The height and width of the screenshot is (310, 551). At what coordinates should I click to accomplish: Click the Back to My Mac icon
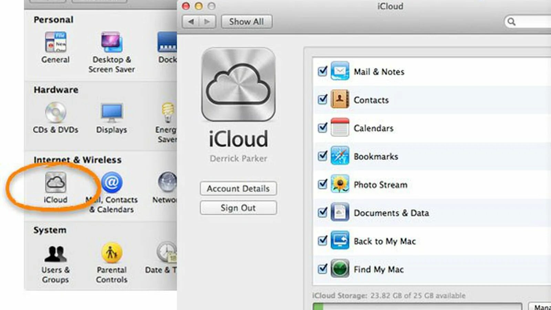coord(340,240)
